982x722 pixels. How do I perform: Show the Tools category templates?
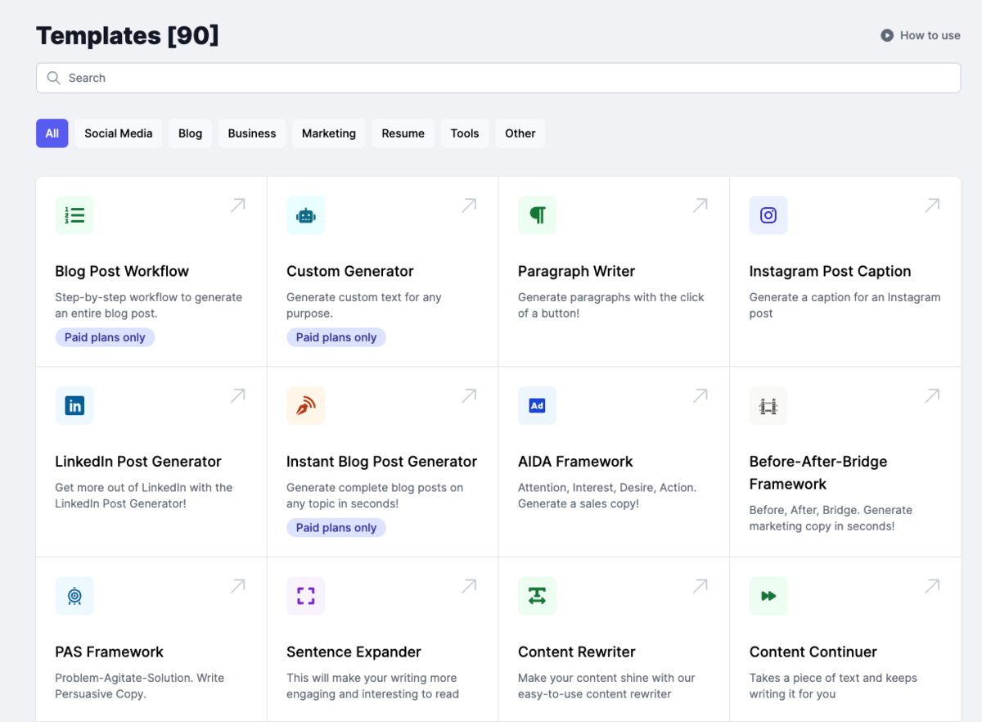pyautogui.click(x=464, y=133)
